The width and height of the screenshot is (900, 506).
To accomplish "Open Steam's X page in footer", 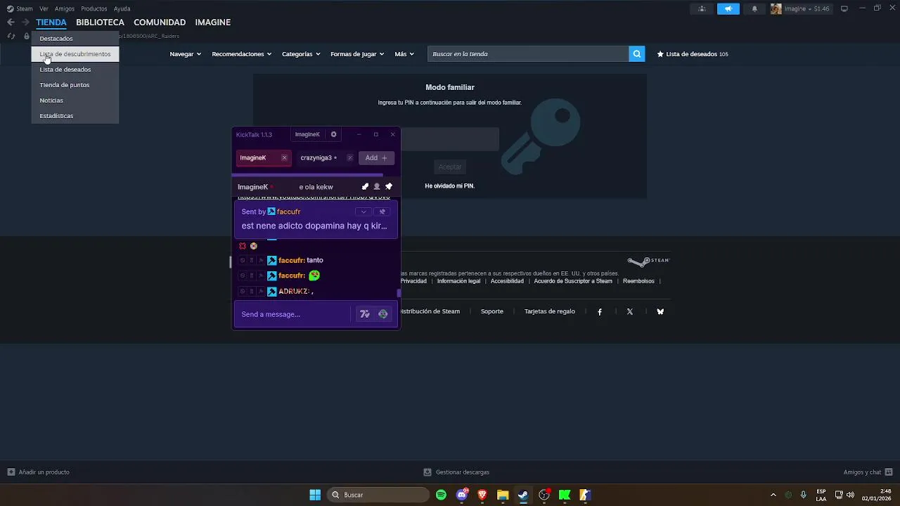I will (x=630, y=311).
